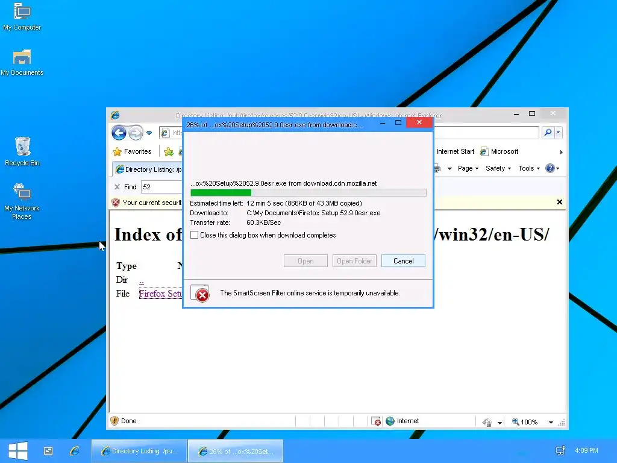This screenshot has width=617, height=463.
Task: Select the Directory Listing browser tab
Action: (x=148, y=169)
